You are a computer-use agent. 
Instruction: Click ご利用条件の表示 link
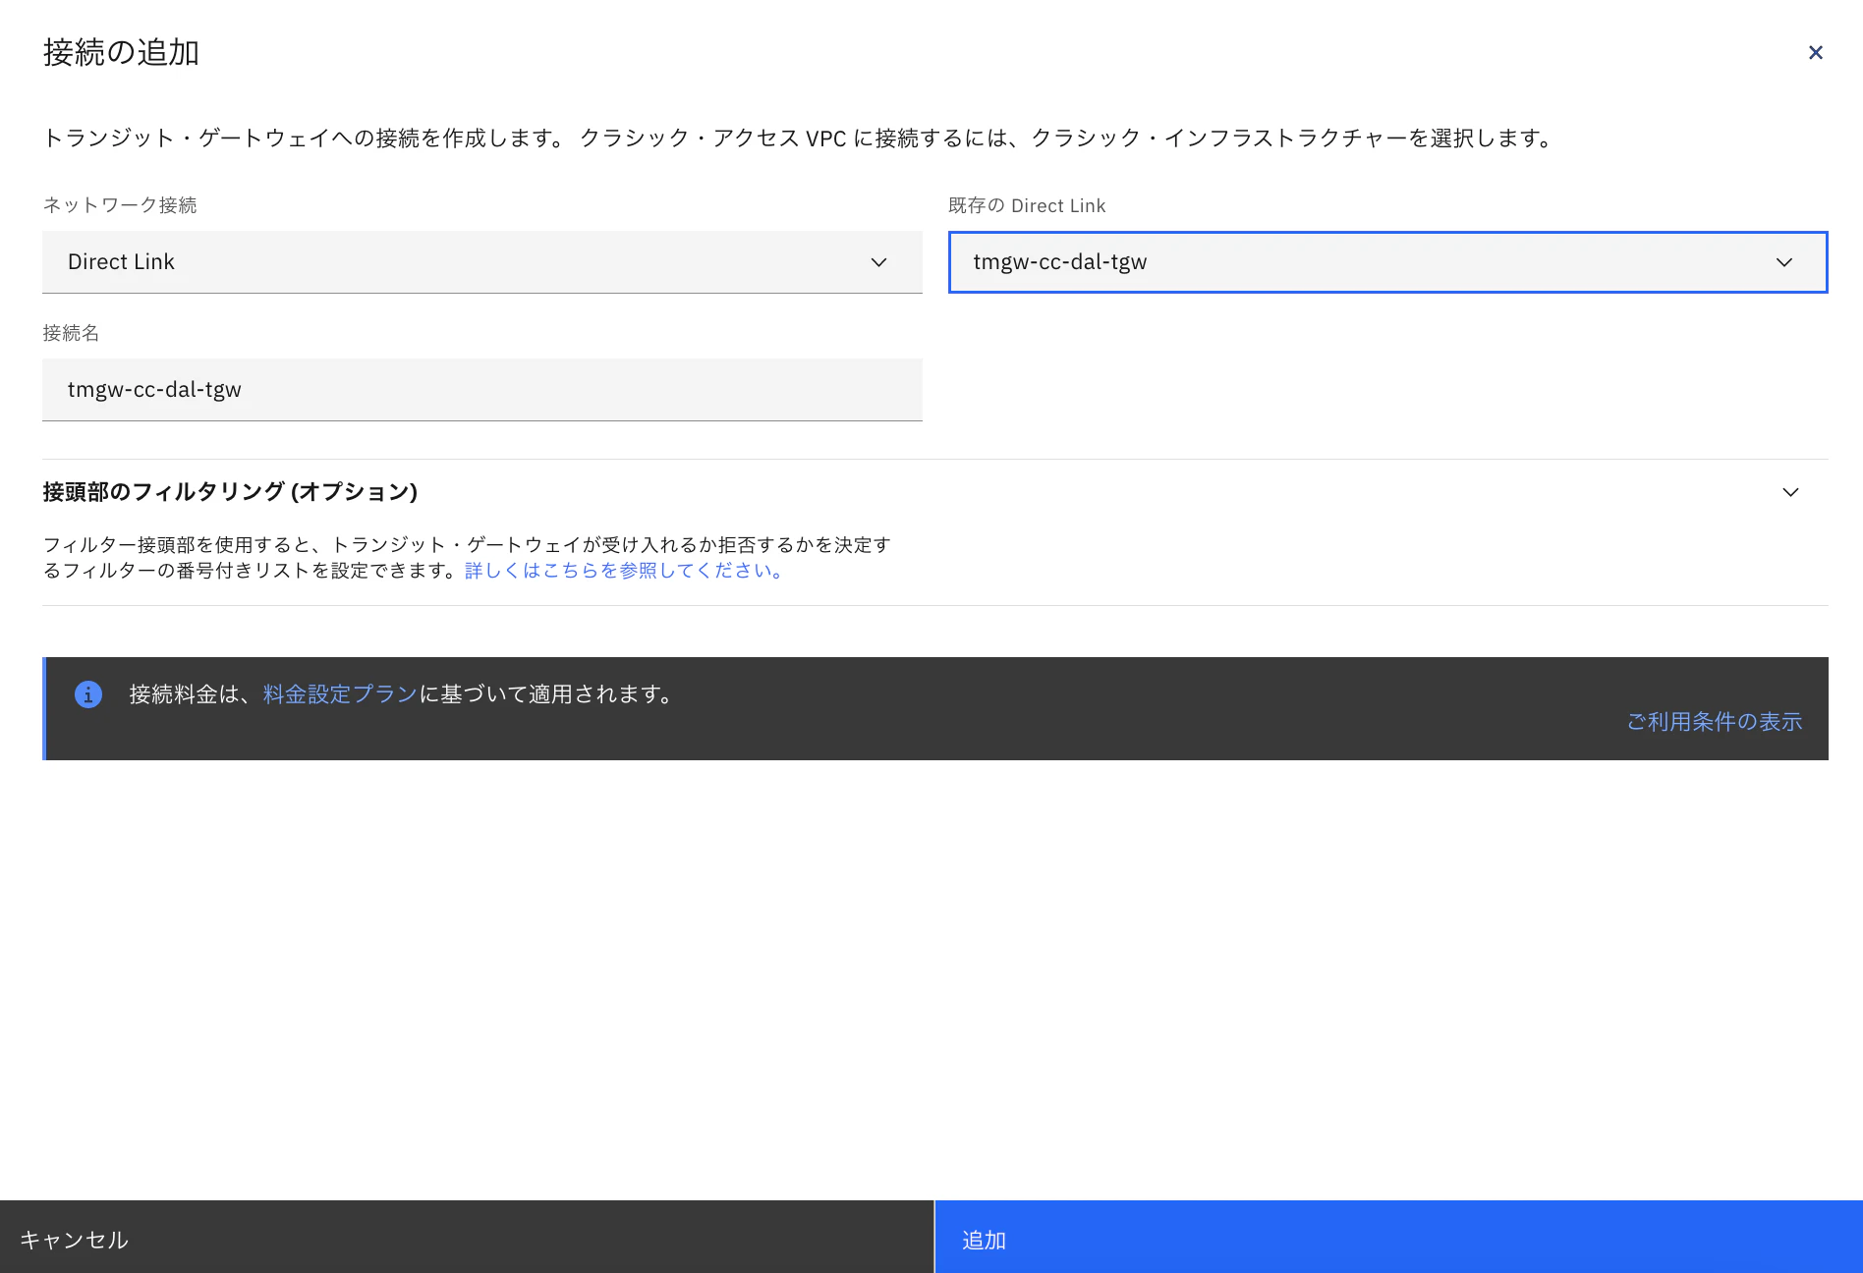[x=1715, y=722]
